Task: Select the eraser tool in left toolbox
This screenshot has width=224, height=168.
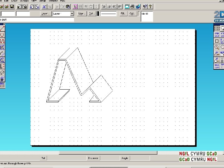Action: [2, 72]
